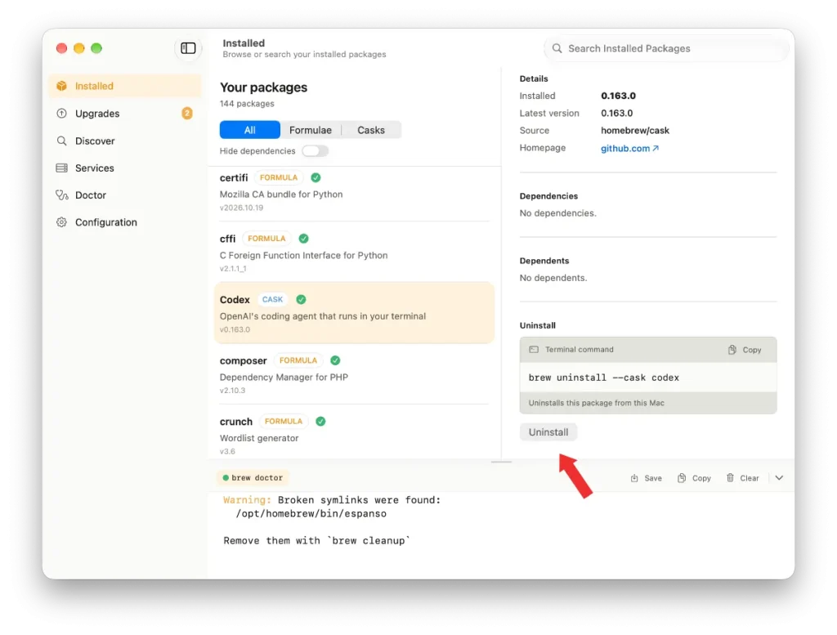Select the crunch package row

tap(354, 434)
